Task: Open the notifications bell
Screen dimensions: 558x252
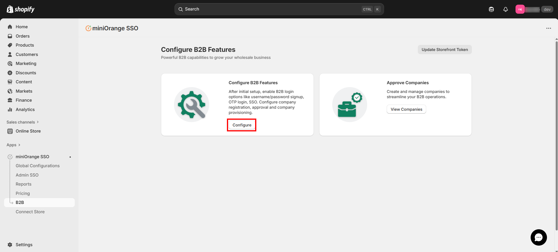Action: pyautogui.click(x=506, y=9)
